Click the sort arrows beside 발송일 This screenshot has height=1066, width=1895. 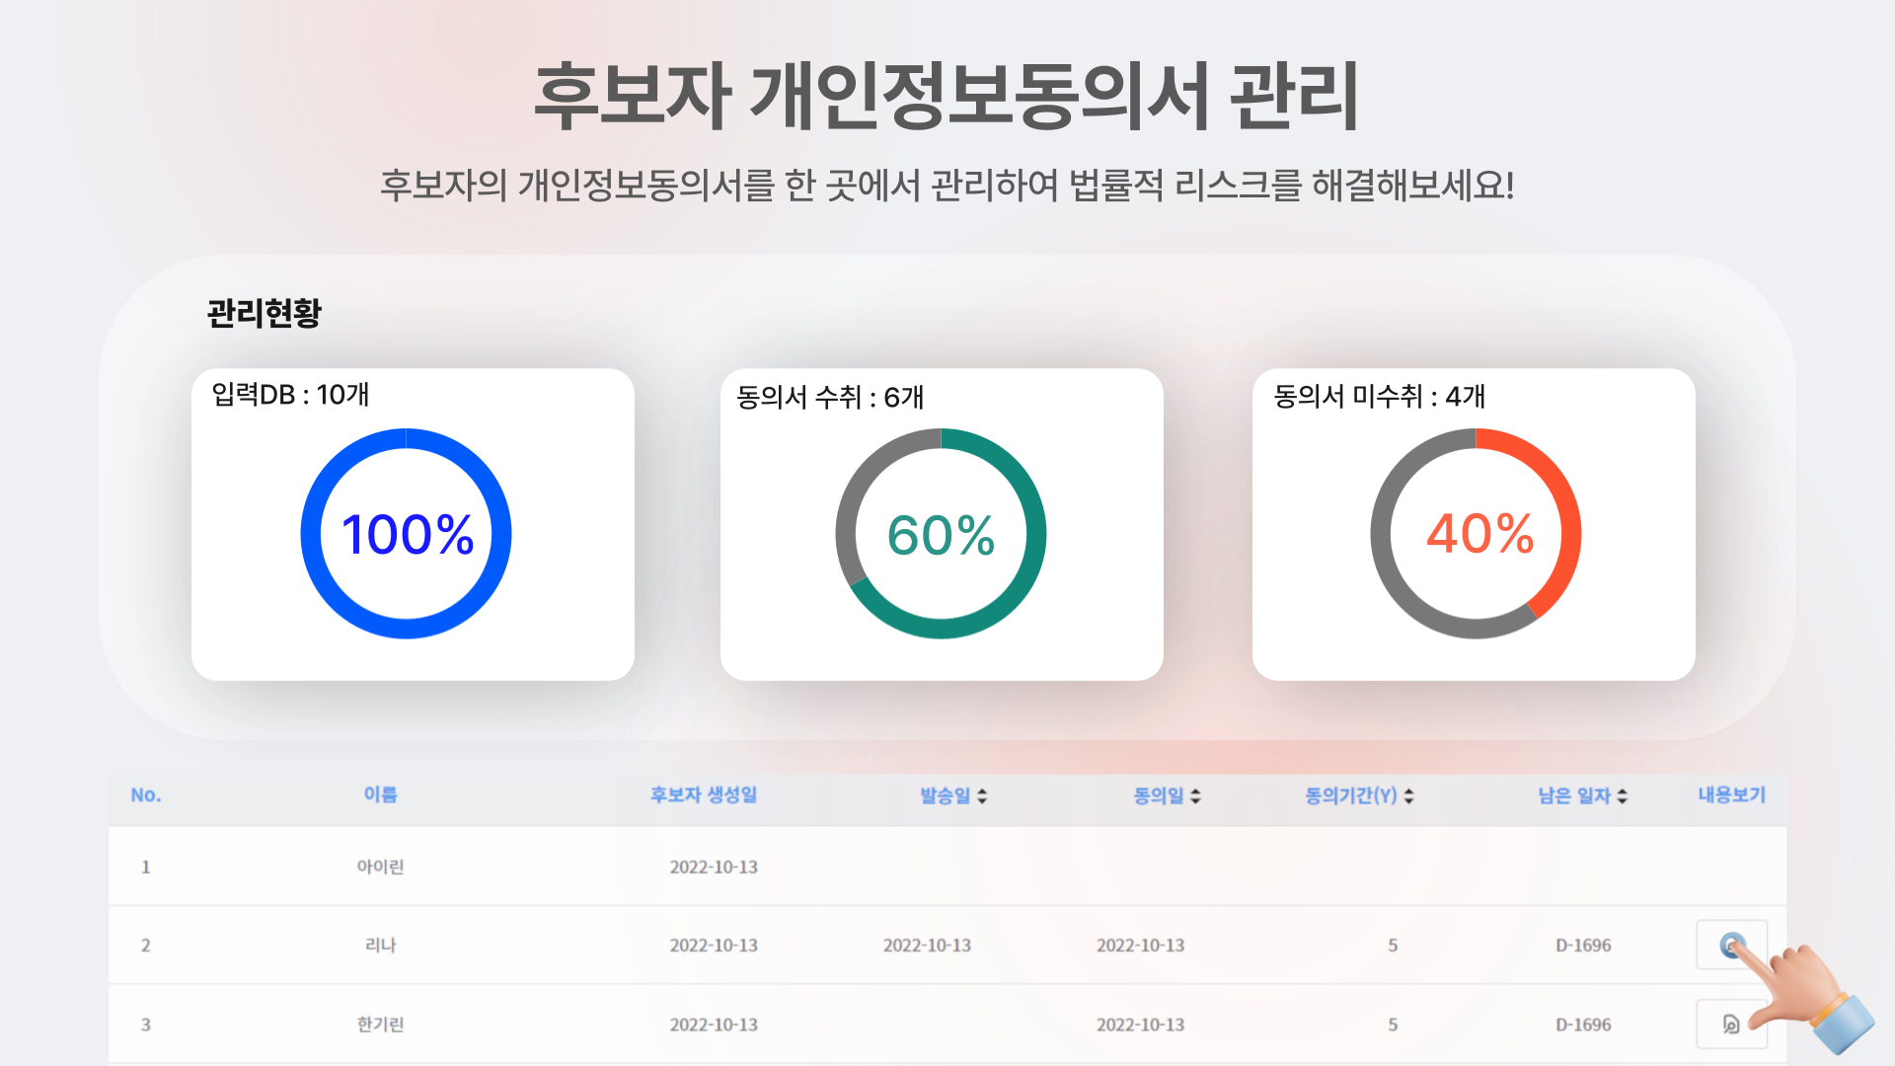coord(982,796)
